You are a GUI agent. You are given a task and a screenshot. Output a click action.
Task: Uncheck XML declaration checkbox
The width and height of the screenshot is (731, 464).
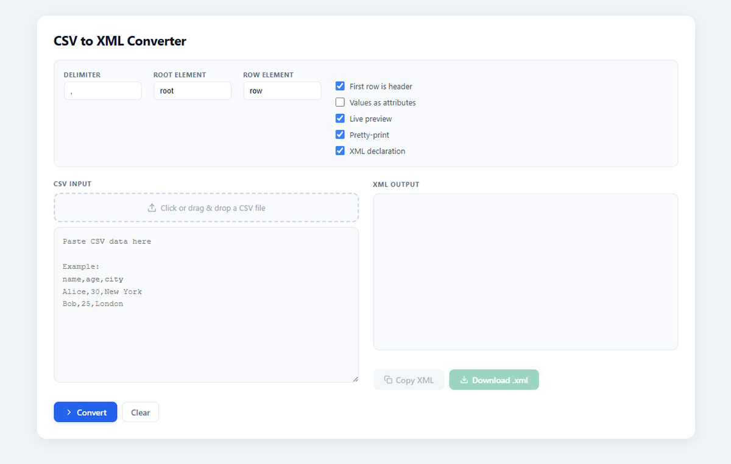tap(341, 151)
